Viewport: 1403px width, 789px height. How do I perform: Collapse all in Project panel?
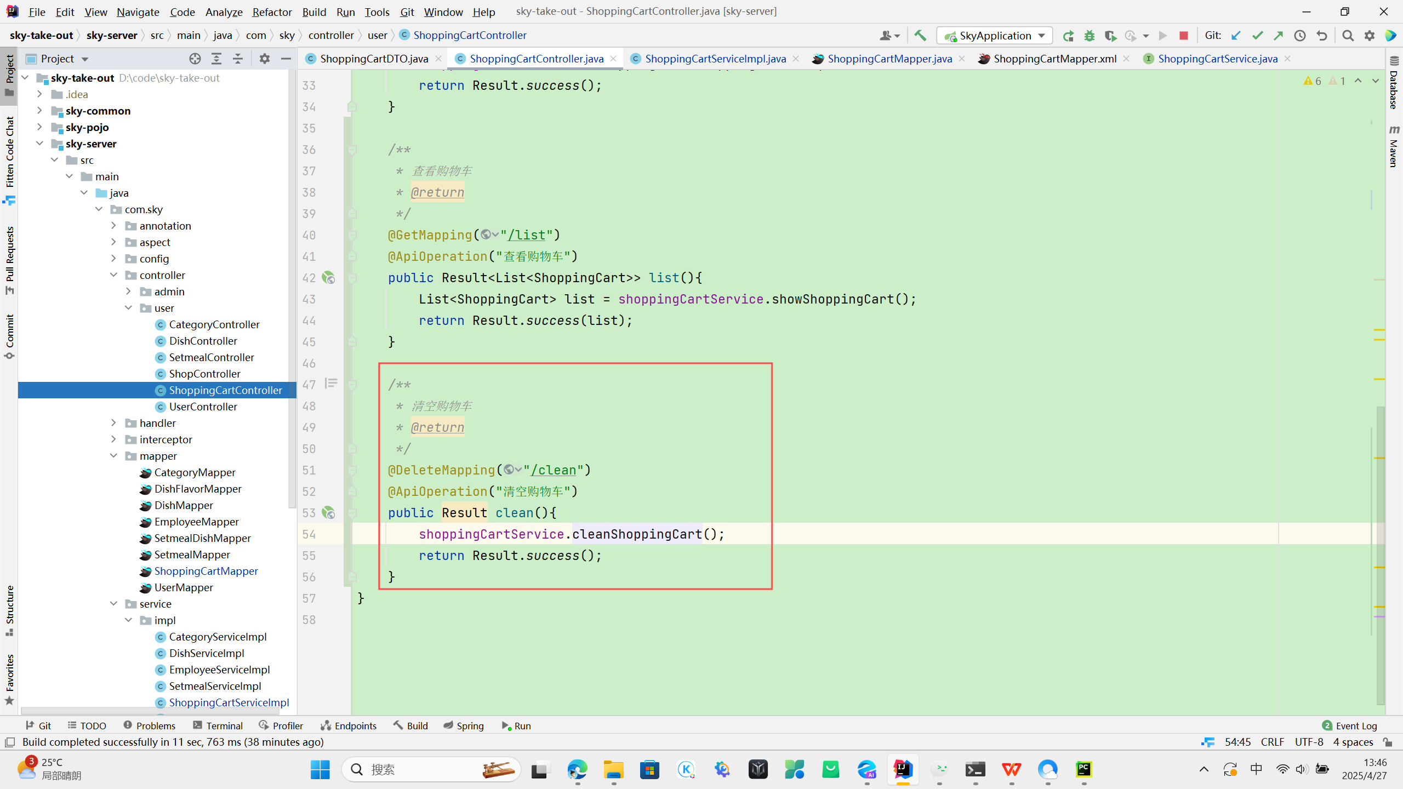[238, 59]
